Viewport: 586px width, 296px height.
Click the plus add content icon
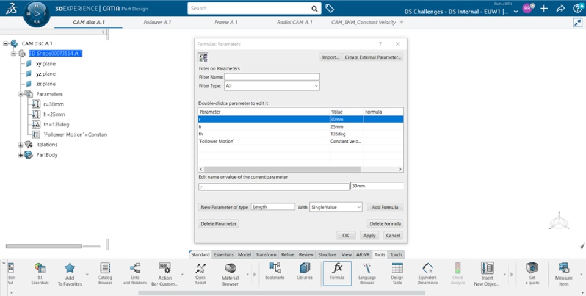click(x=544, y=9)
